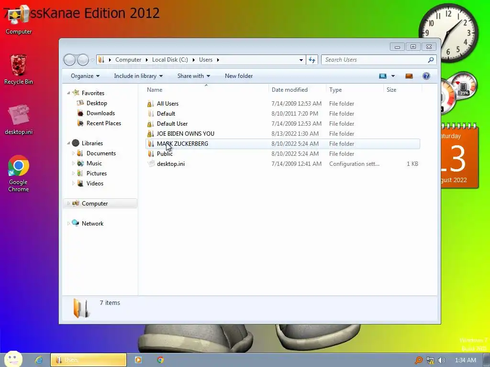Image resolution: width=490 pixels, height=367 pixels.
Task: Click the Public folder icon
Action: pyautogui.click(x=151, y=153)
